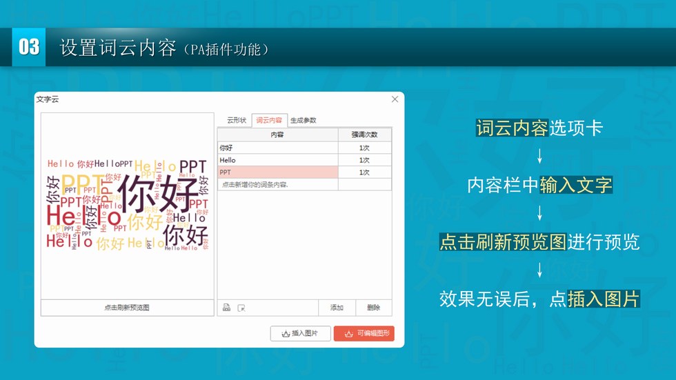Select the Hello entry row

(x=277, y=160)
